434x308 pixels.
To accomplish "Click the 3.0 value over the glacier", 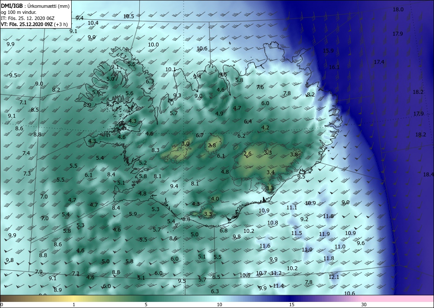I will point(185,143).
